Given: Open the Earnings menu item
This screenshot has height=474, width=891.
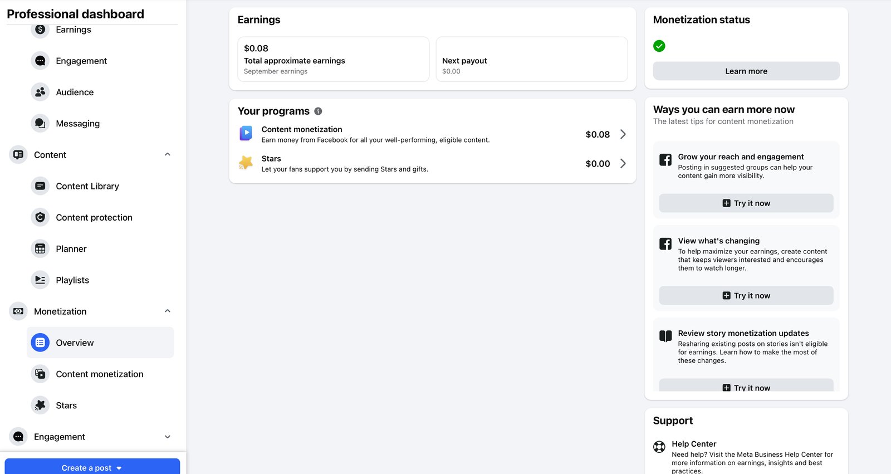Looking at the screenshot, I should 100,30.
